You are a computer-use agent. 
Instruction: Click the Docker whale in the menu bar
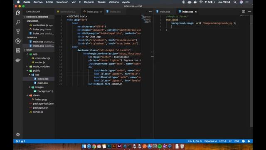tap(195, 2)
